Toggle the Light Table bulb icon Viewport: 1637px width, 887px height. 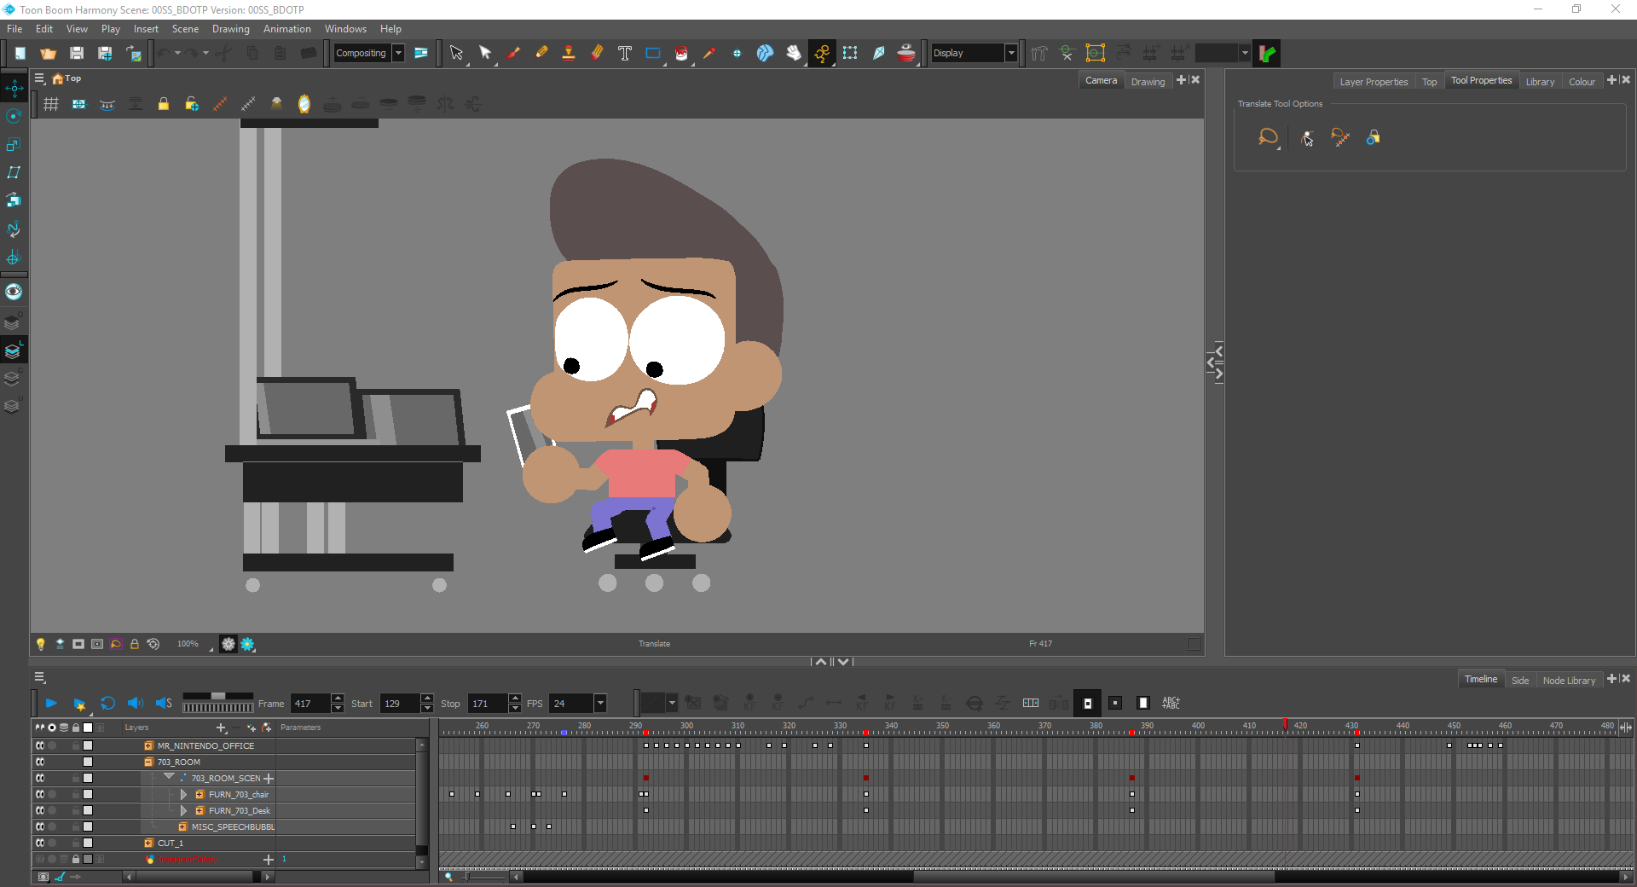tap(40, 644)
